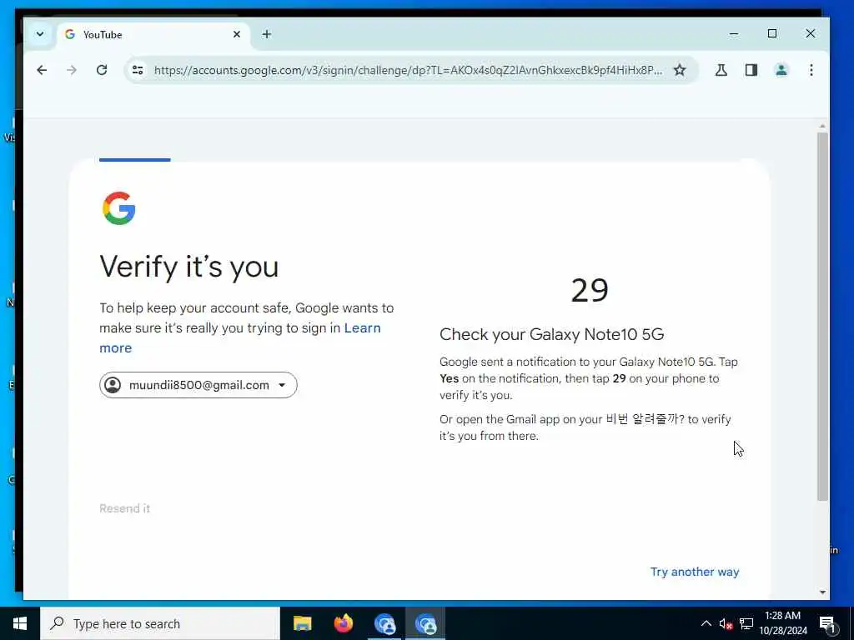
Task: Go back to the previous page
Action: [x=42, y=70]
